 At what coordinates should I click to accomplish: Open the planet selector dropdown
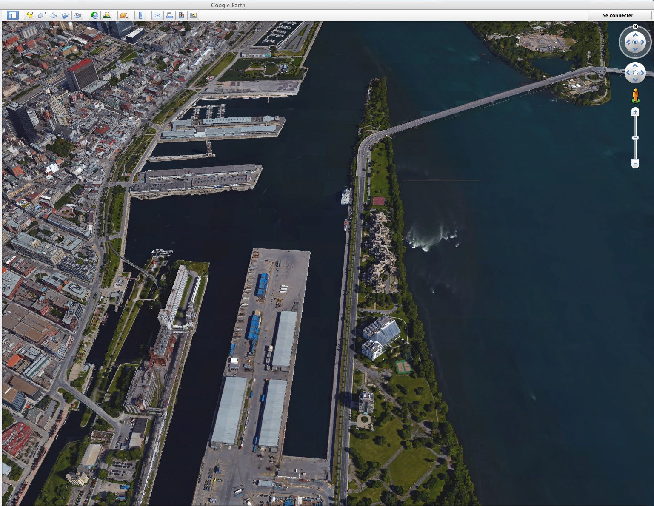point(123,15)
